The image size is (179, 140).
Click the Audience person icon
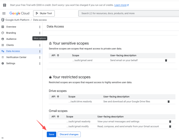pyautogui.click(x=2, y=39)
